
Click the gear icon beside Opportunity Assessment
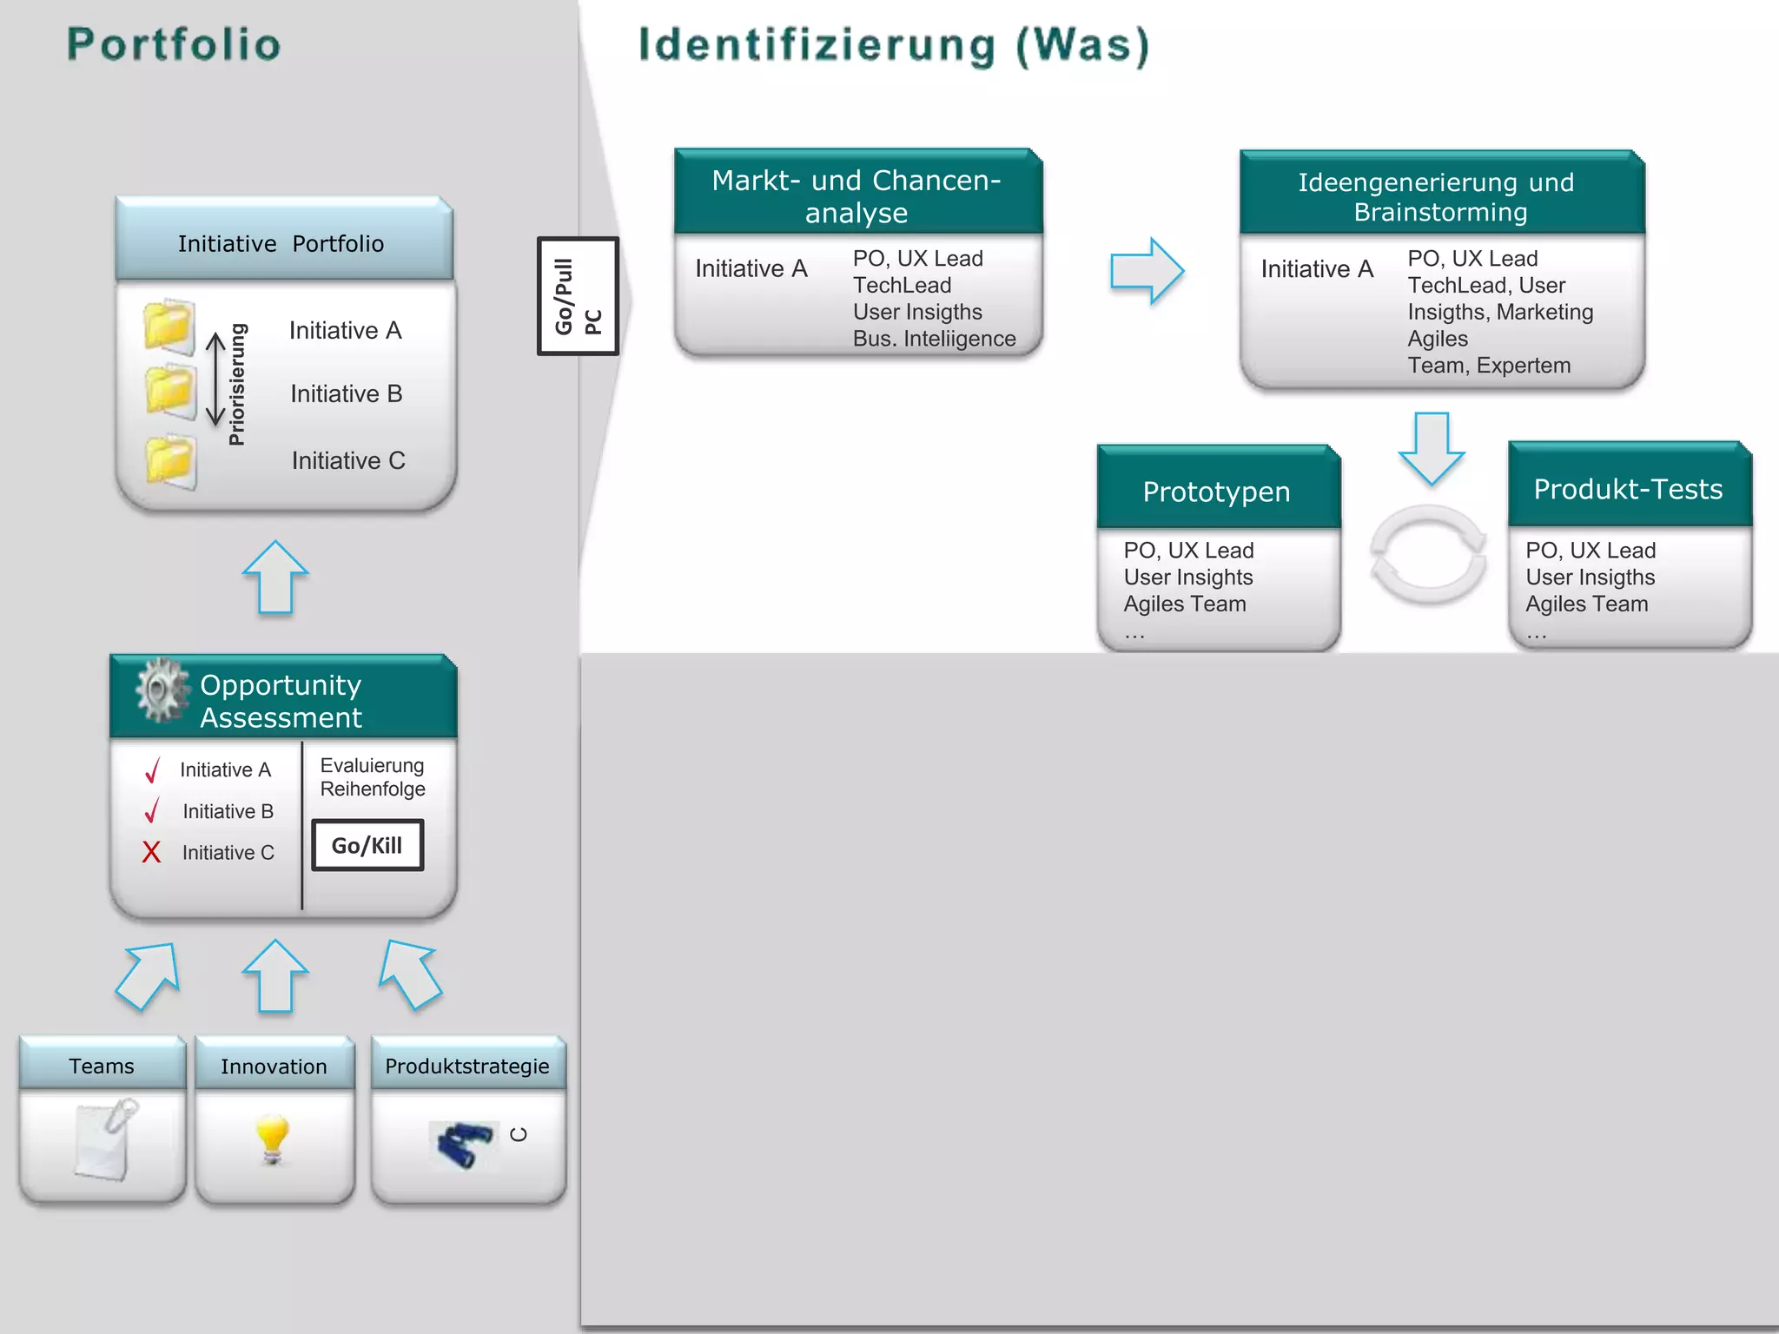click(x=162, y=690)
